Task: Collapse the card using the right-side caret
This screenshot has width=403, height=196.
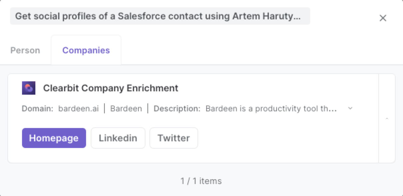Action: [387, 118]
